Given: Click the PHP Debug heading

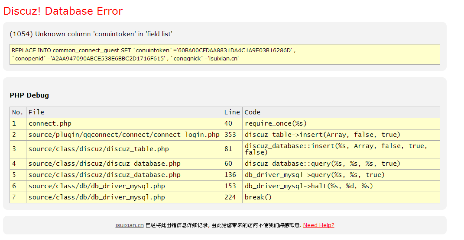Looking at the screenshot, I should coord(29,95).
